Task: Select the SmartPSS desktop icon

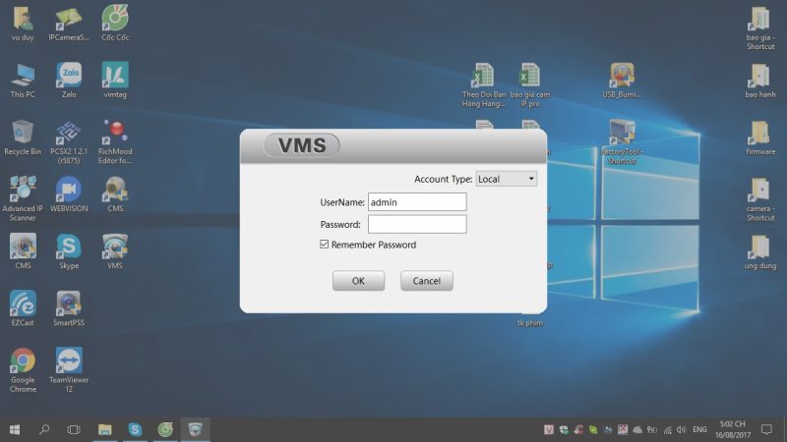Action: (69, 308)
